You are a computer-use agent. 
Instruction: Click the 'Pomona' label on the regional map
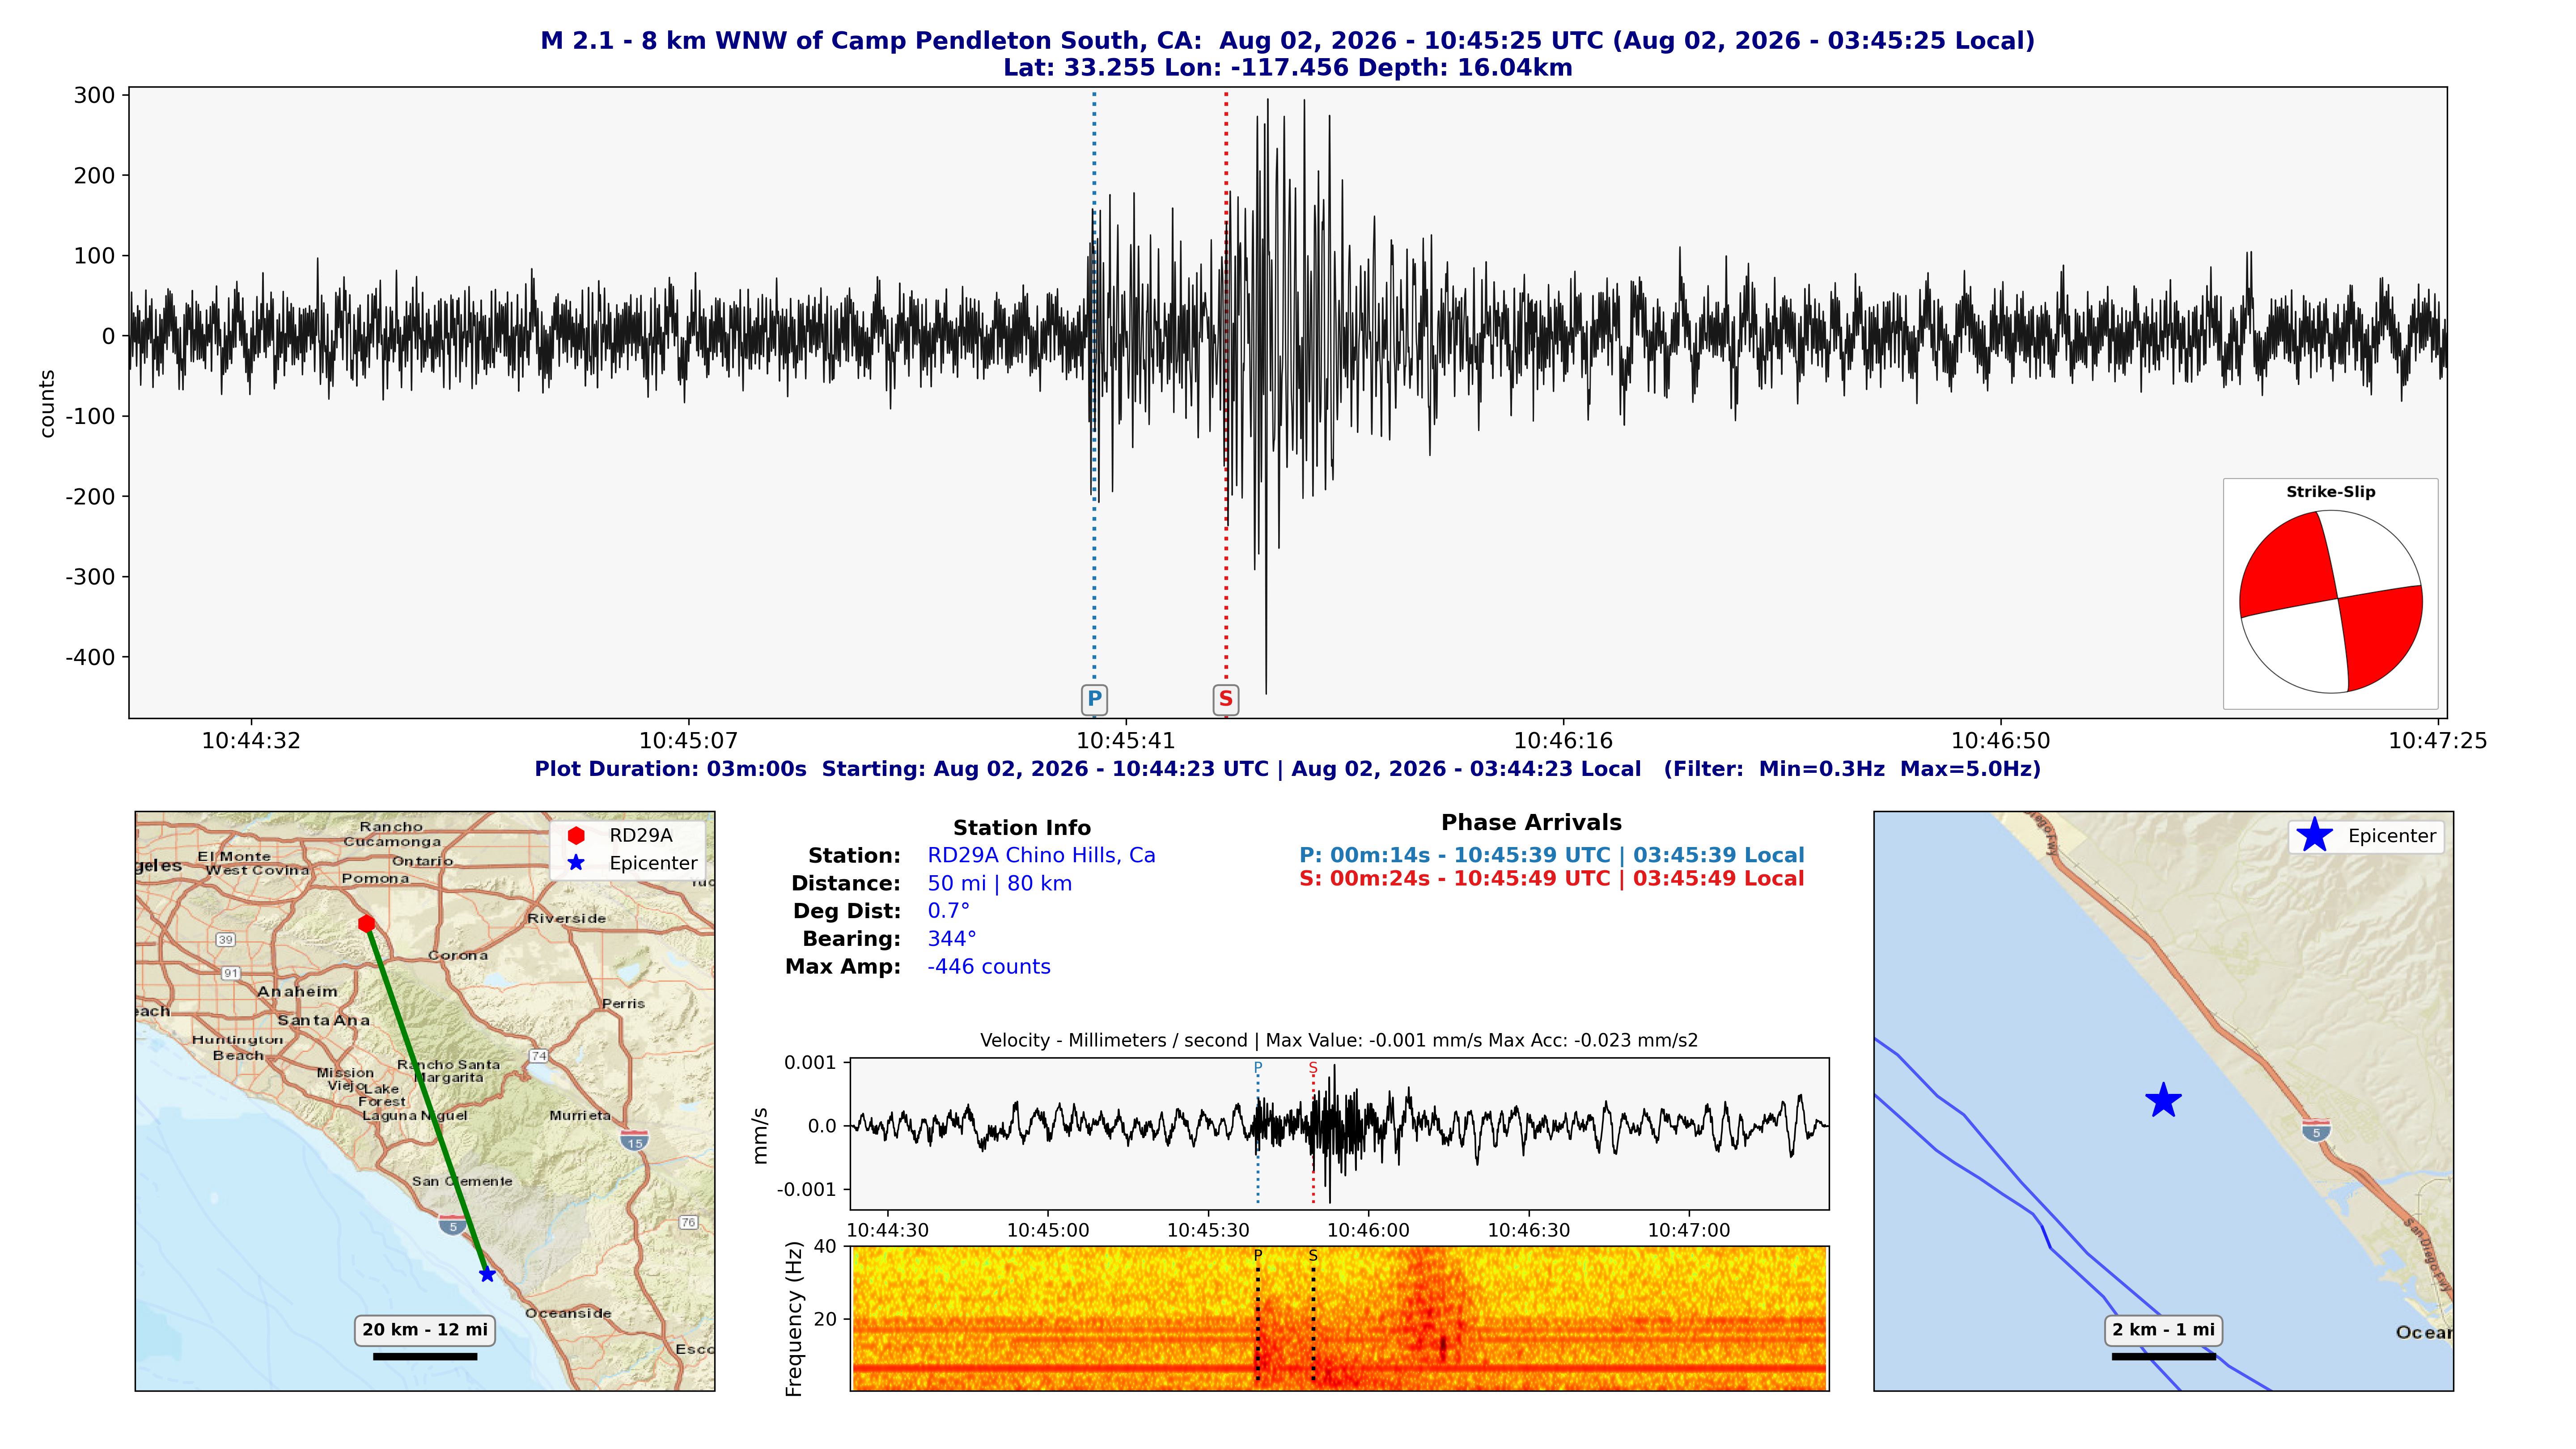tap(376, 878)
